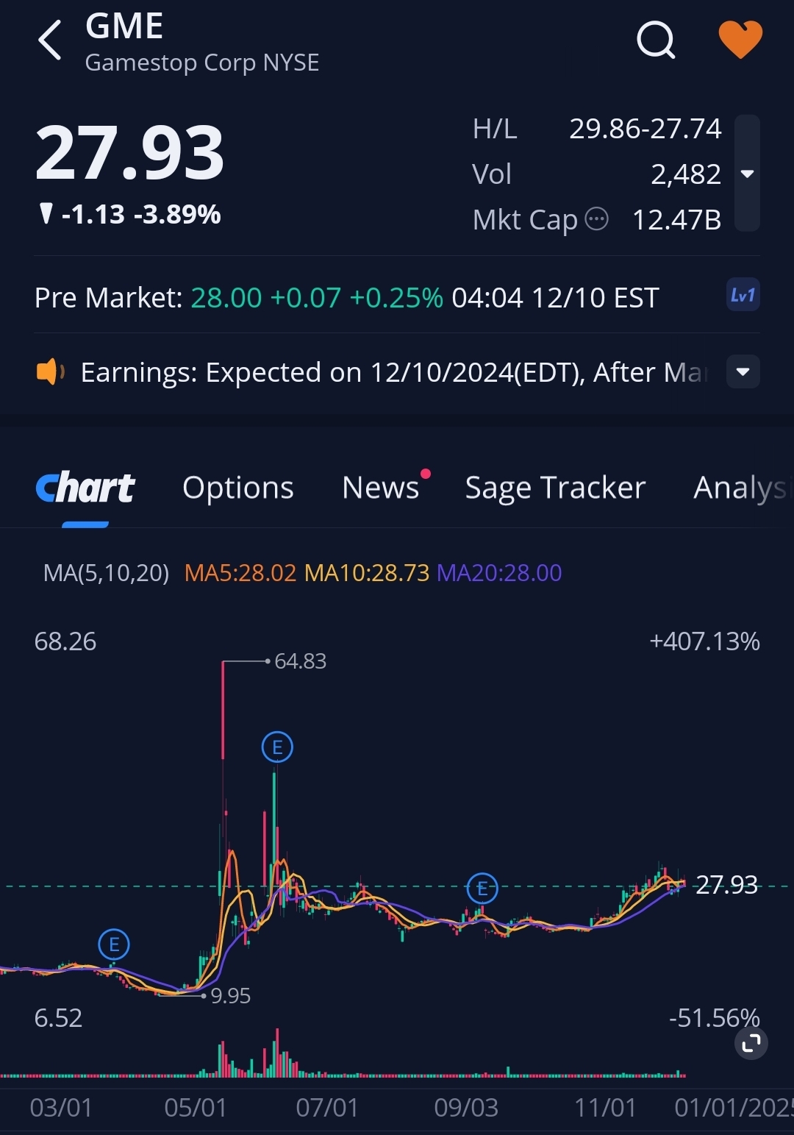Select the Chart tab

85,488
